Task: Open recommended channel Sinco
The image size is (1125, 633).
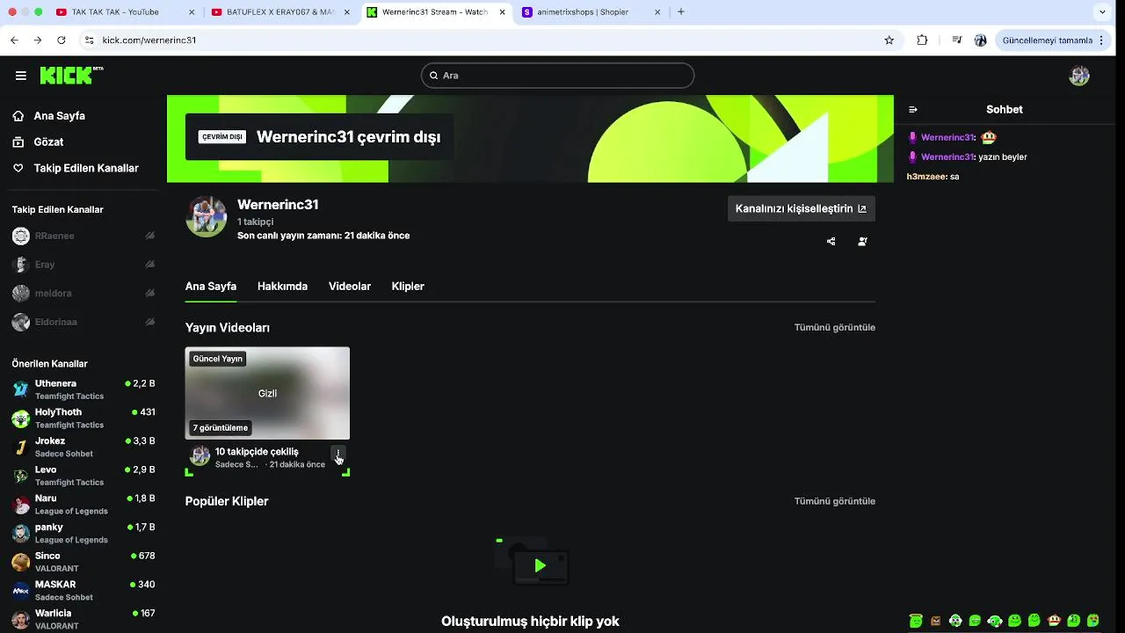Action: tap(83, 562)
